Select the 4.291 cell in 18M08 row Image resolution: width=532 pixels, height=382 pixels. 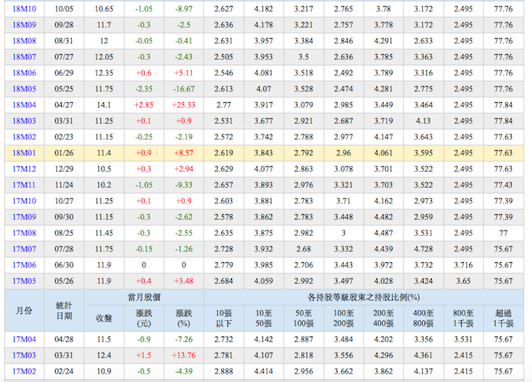(x=384, y=41)
